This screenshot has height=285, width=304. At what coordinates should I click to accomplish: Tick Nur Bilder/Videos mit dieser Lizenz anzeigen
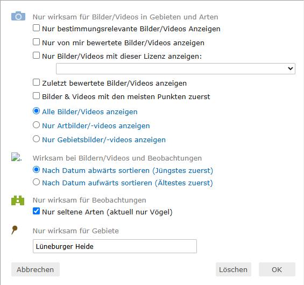click(x=36, y=55)
